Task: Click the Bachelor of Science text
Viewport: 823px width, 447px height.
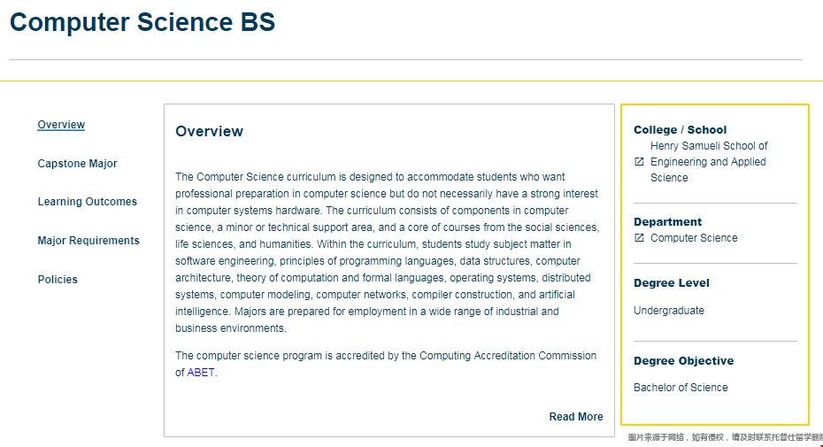Action: point(681,388)
